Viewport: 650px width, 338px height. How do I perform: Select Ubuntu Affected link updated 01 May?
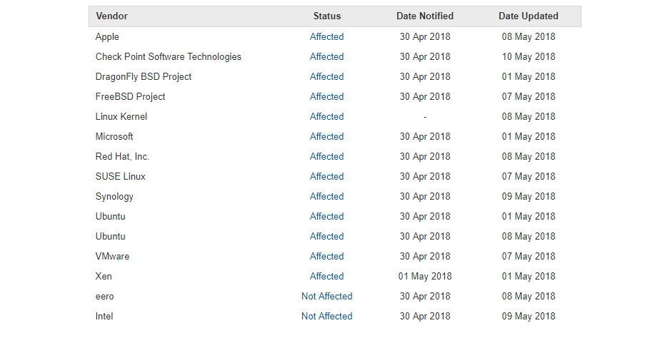pyautogui.click(x=326, y=216)
